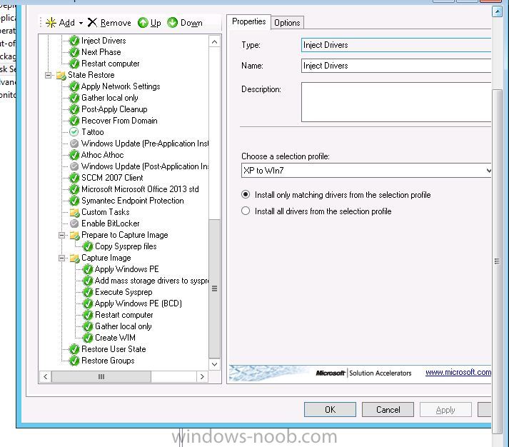Click check icon next to Post-Apply Cleanup
The image size is (509, 447).
[x=74, y=109]
